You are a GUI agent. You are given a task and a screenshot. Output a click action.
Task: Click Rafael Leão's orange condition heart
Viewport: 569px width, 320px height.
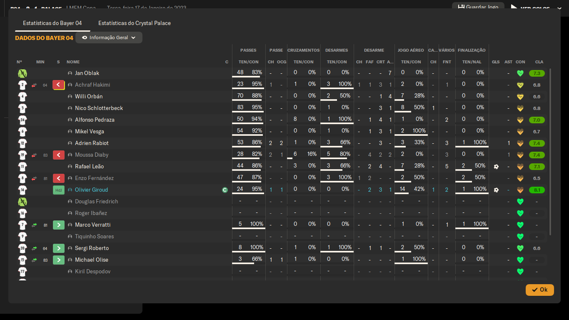pyautogui.click(x=520, y=167)
